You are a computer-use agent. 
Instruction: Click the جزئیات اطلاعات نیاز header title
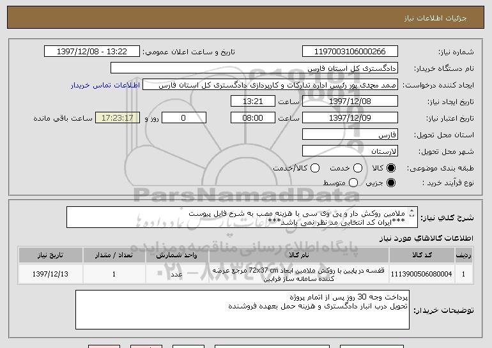(435, 18)
